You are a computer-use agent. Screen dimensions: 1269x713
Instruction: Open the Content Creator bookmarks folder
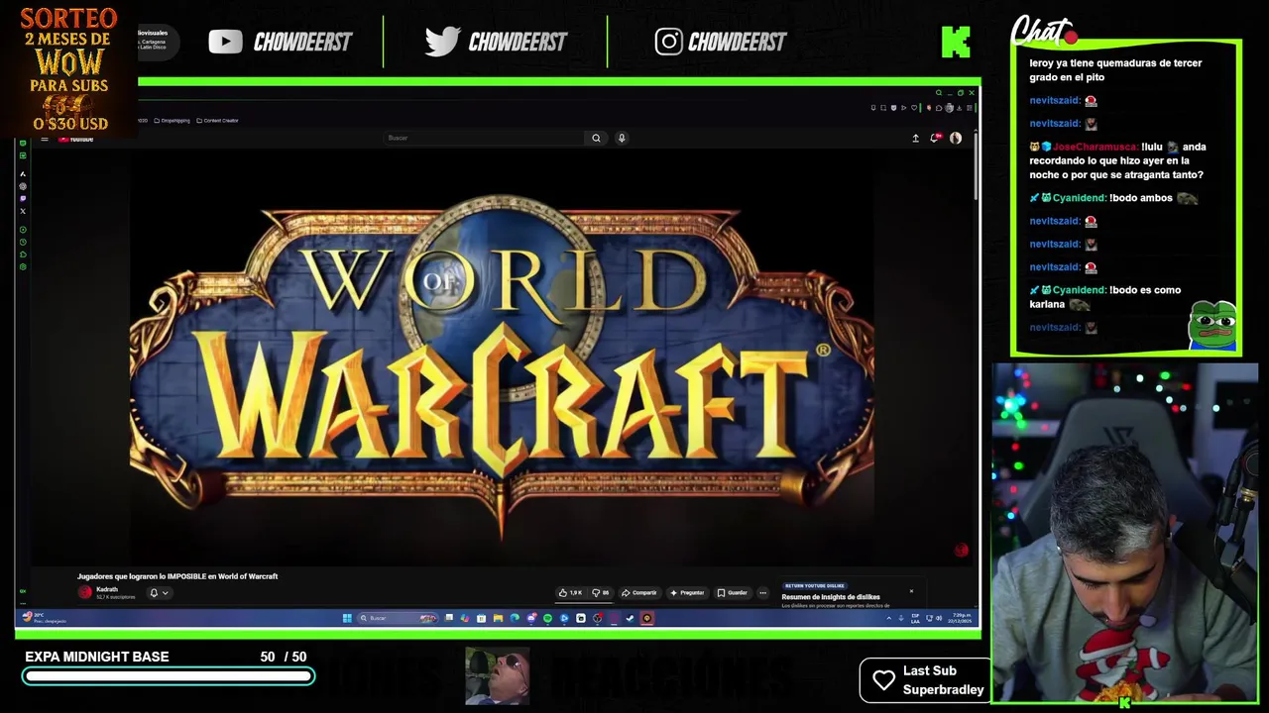point(217,120)
